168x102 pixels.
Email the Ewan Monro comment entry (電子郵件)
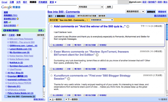[x=77, y=69]
